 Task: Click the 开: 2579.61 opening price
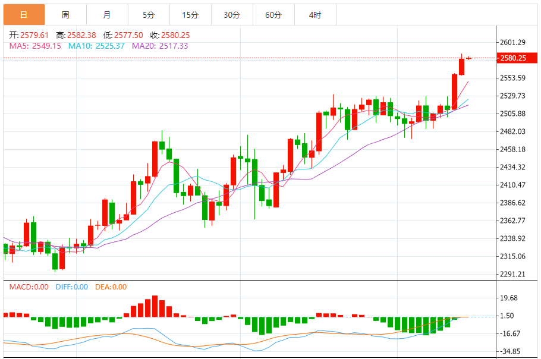coord(29,35)
